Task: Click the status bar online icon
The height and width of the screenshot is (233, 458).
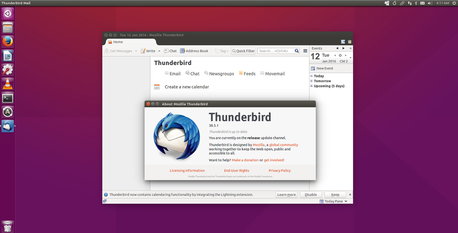Action: [105, 201]
